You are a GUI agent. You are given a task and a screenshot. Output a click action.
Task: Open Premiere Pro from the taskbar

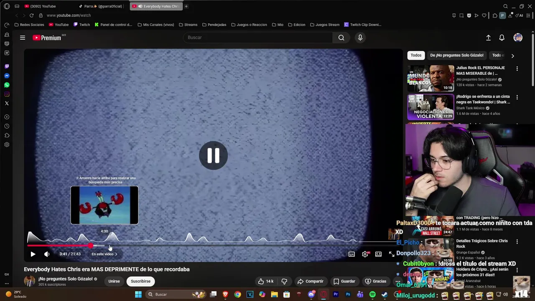tap(336, 294)
